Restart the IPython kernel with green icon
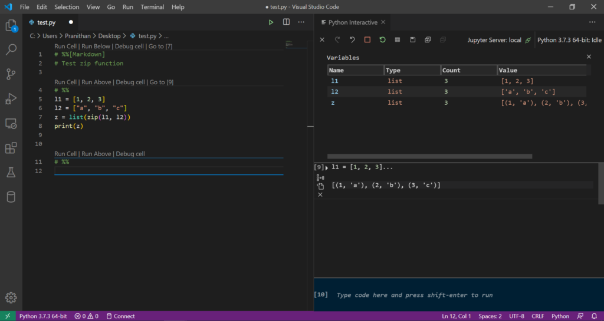 pos(382,40)
